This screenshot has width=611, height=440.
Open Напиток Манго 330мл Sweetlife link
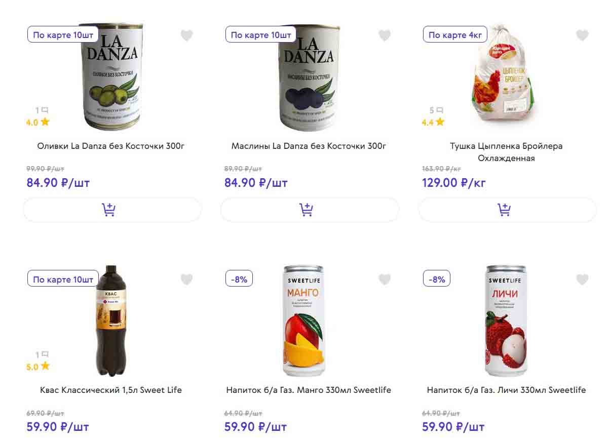[309, 390]
